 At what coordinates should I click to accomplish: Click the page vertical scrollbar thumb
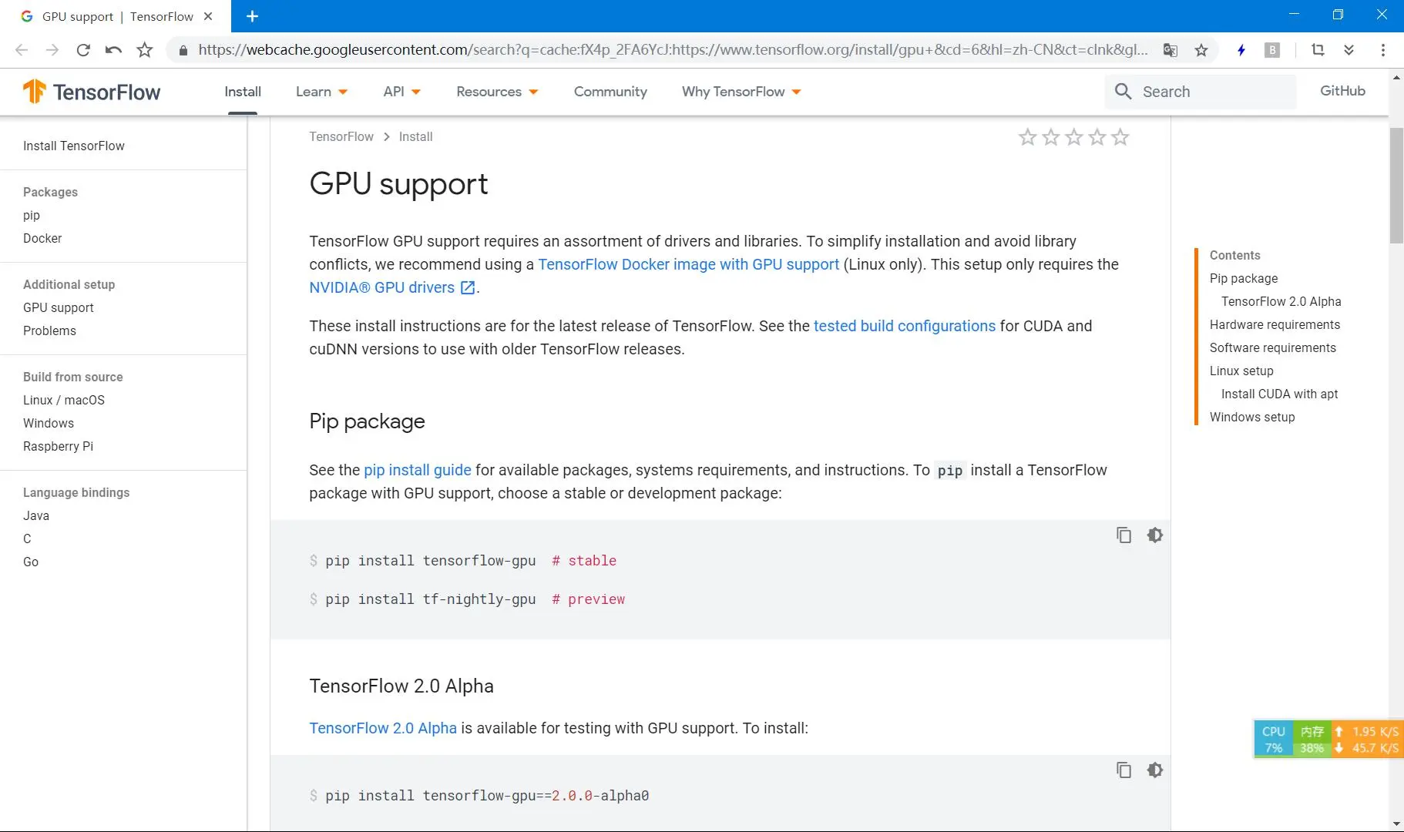[1396, 185]
